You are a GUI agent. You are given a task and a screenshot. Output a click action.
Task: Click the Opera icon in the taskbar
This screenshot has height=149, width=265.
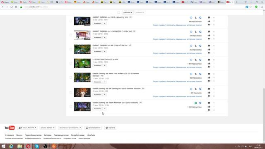tap(28, 146)
